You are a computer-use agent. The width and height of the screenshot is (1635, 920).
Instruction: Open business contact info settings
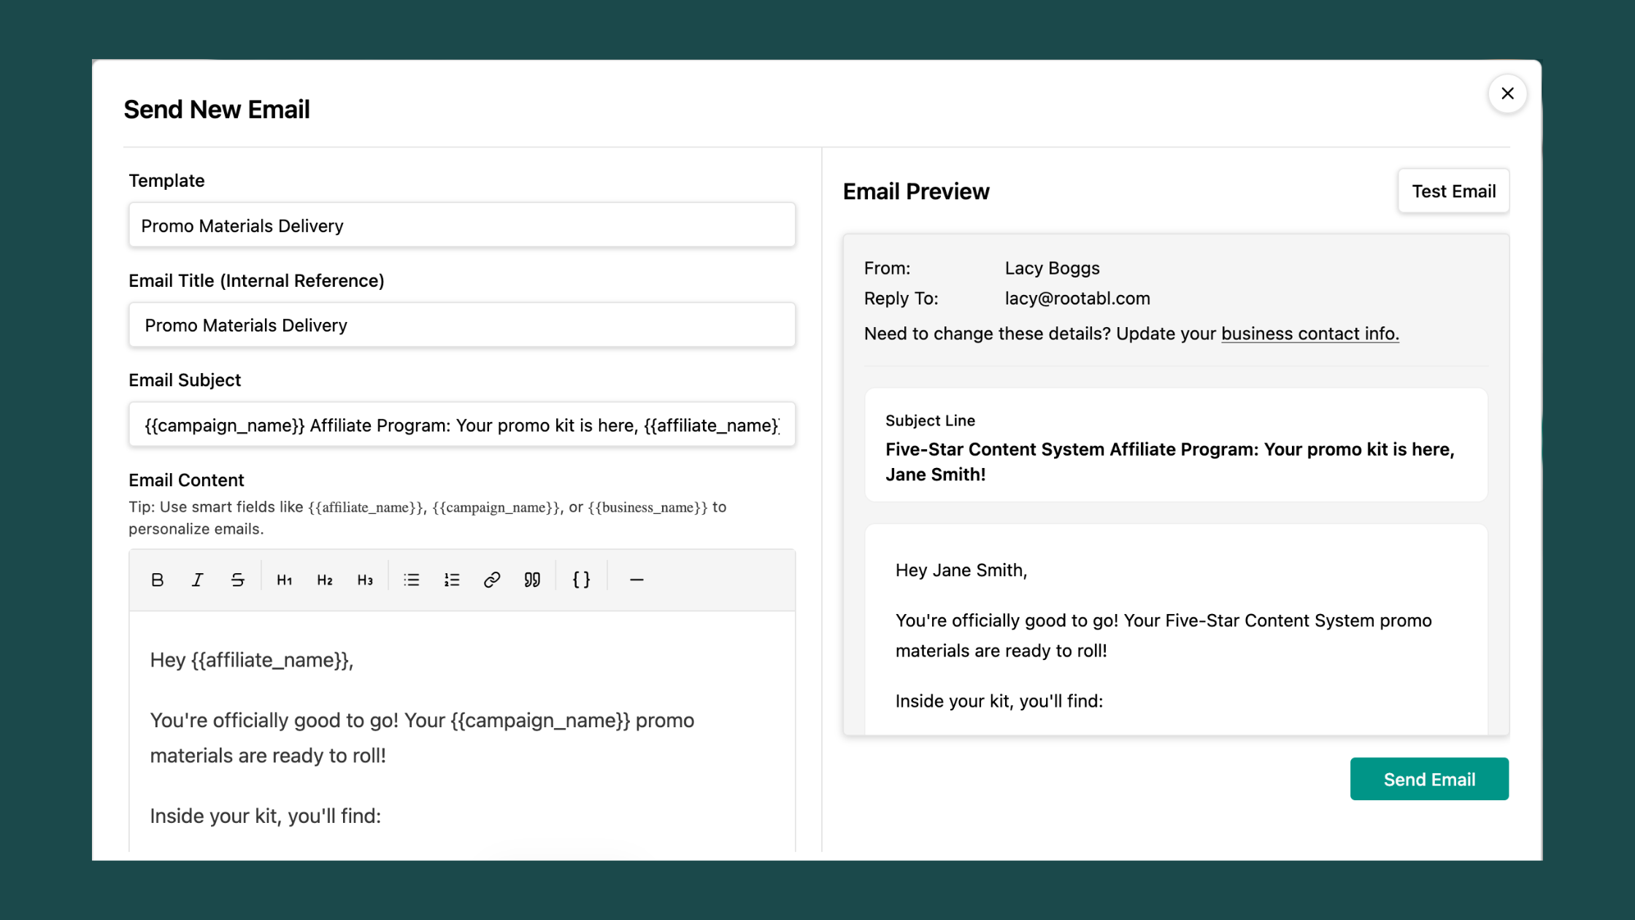1310,334
